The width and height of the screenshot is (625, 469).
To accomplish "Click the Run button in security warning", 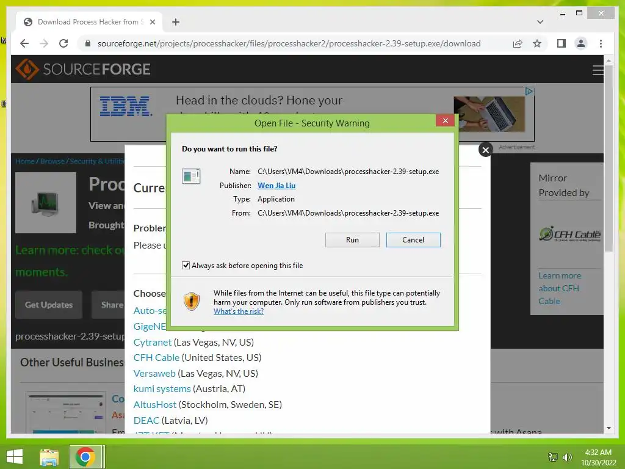I will pos(352,239).
